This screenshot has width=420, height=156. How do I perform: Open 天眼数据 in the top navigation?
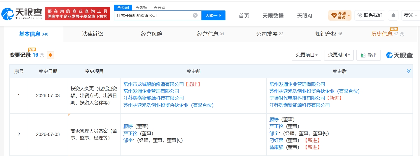click(273, 16)
